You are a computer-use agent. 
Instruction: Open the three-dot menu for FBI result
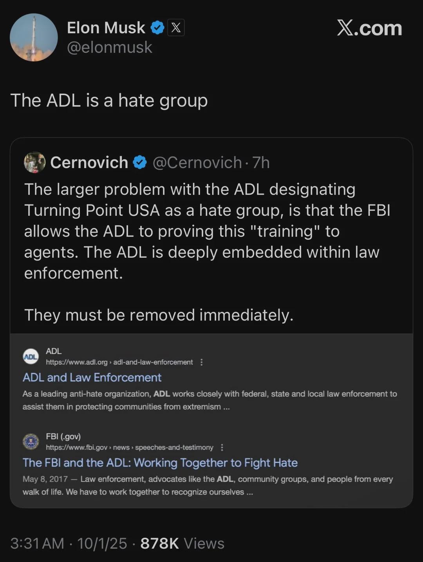tap(222, 447)
